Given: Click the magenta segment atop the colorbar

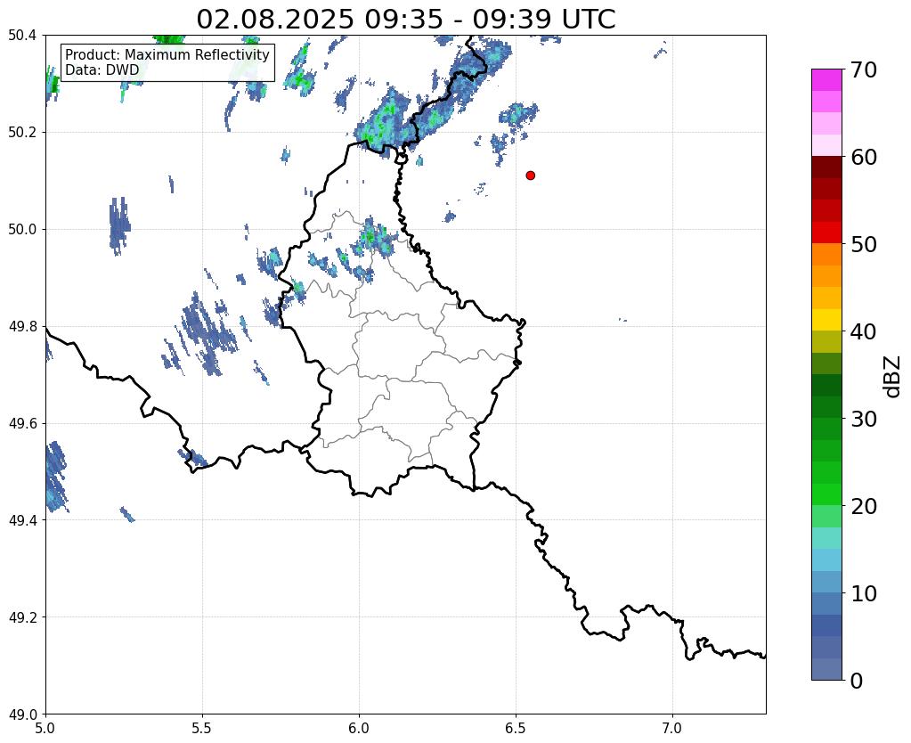Looking at the screenshot, I should (x=826, y=80).
